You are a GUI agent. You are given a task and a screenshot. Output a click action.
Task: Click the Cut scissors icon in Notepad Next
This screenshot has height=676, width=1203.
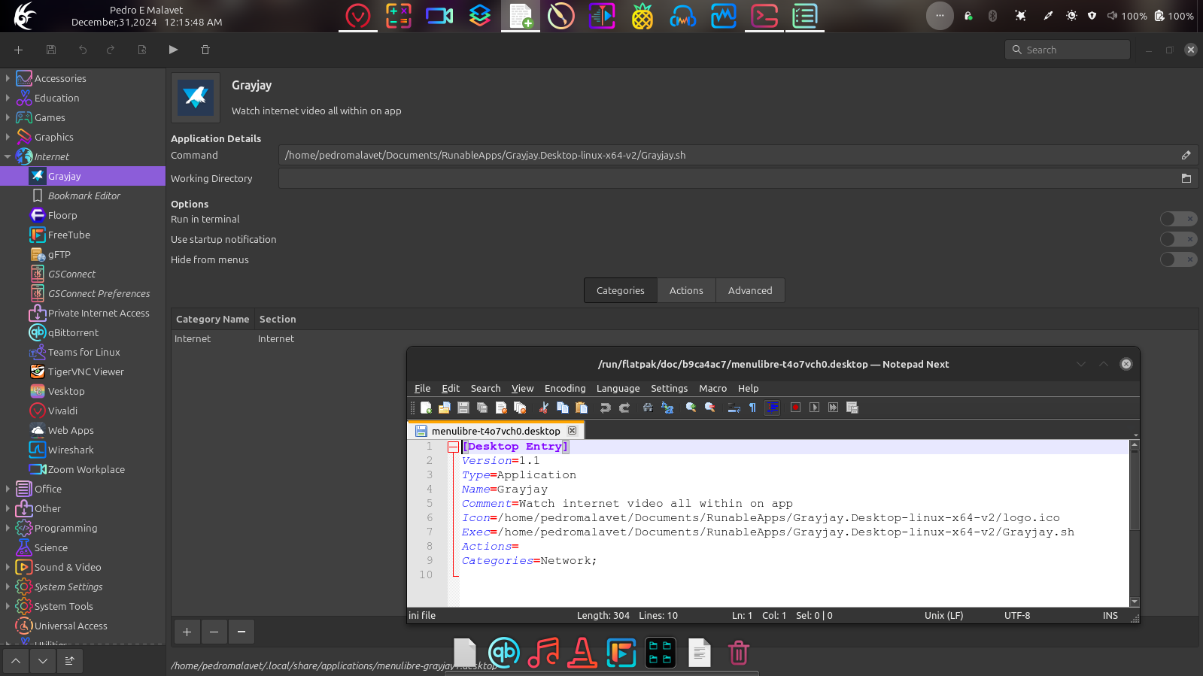[x=543, y=408]
